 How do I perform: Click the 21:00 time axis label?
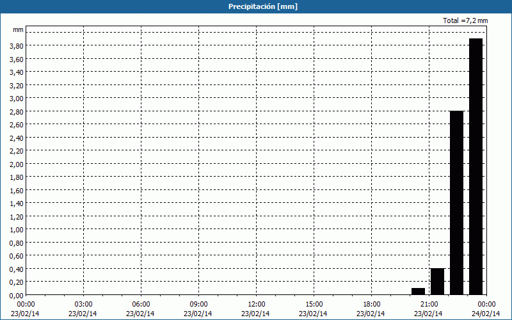[429, 305]
